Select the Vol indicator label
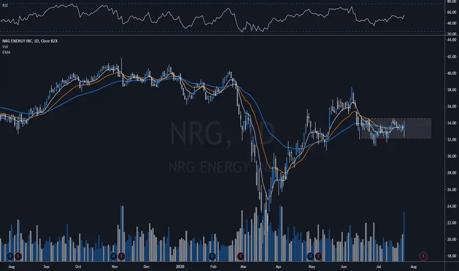The width and height of the screenshot is (459, 271). click(5, 47)
